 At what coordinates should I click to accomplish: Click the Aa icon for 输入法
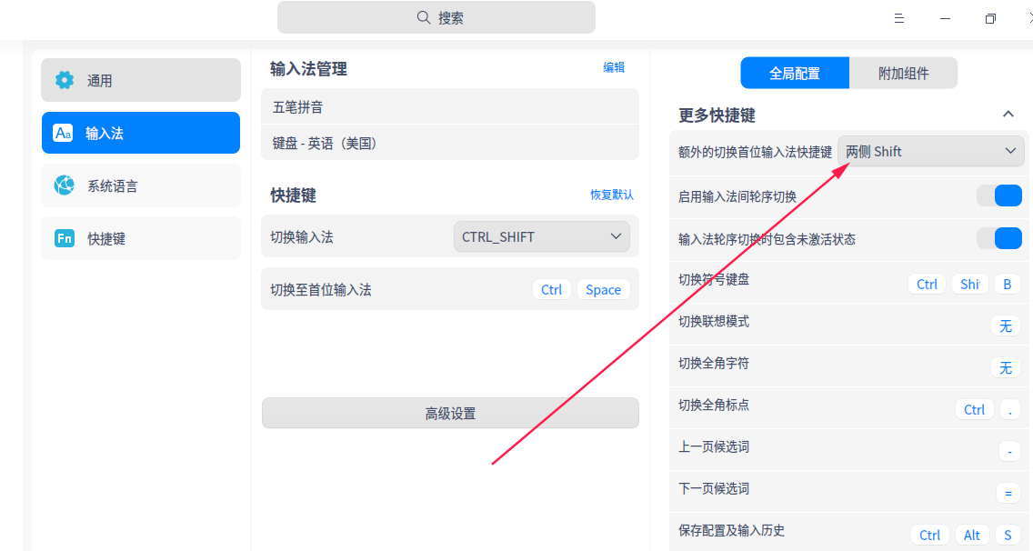64,133
